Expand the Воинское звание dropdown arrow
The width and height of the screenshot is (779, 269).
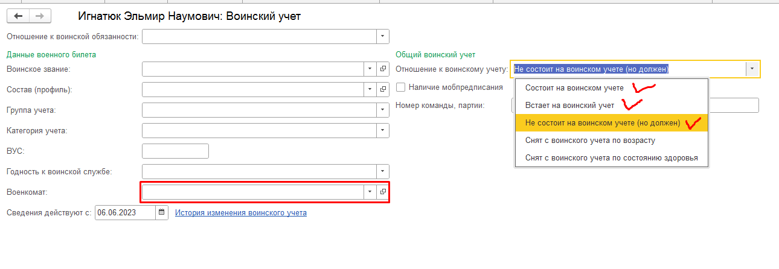[x=370, y=69]
